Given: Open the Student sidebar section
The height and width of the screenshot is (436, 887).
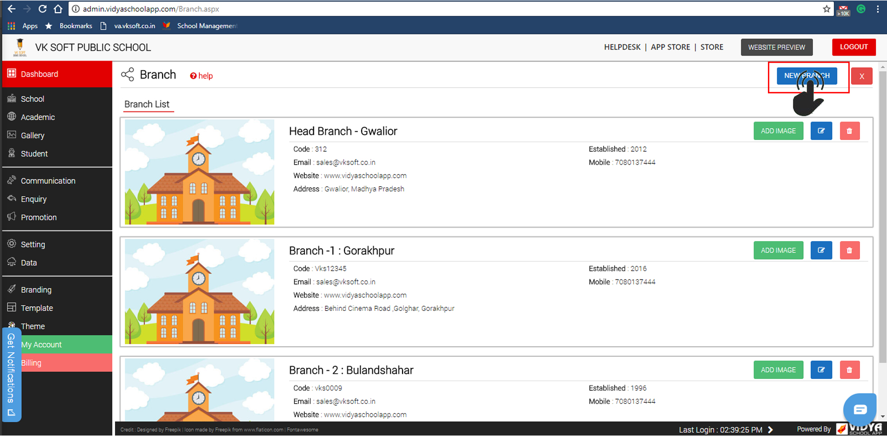Looking at the screenshot, I should [x=57, y=153].
